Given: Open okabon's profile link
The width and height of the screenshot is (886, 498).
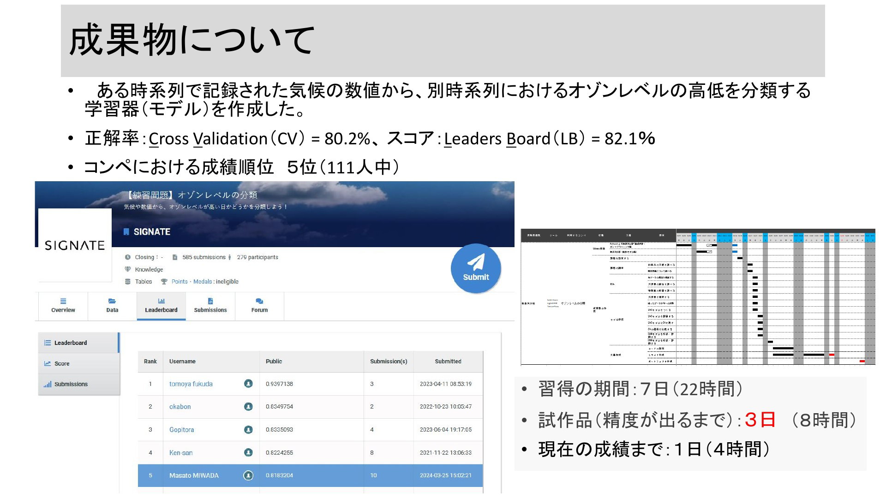Looking at the screenshot, I should pyautogui.click(x=180, y=407).
